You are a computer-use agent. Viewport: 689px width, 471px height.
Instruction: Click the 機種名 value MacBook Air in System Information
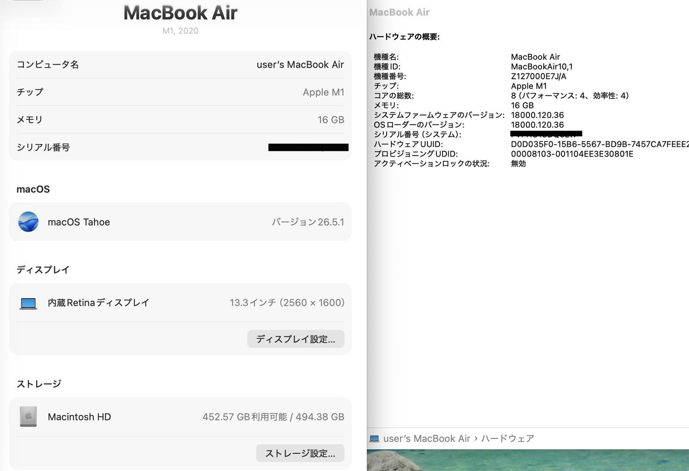[535, 57]
